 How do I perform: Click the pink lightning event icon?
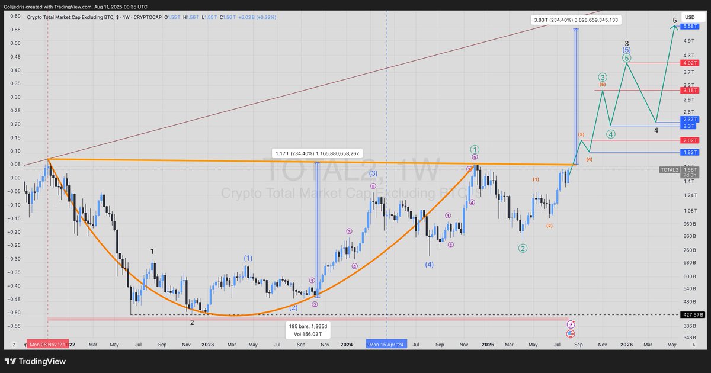pos(571,324)
